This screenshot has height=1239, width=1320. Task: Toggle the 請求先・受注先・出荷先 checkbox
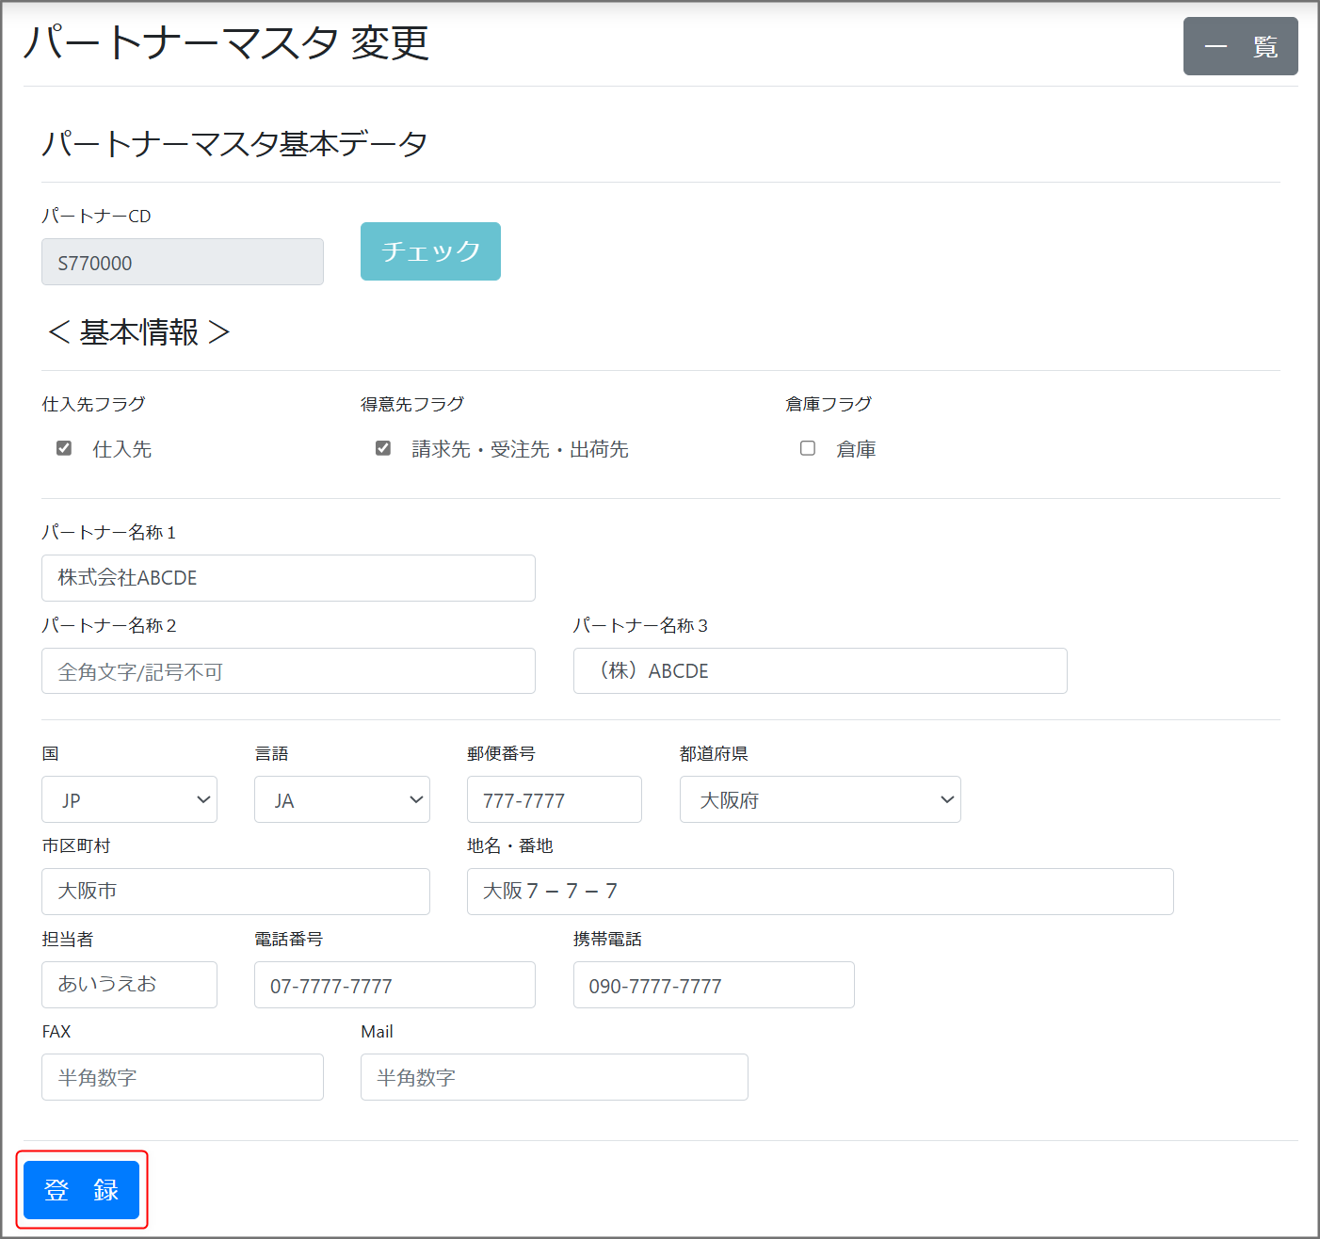pyautogui.click(x=383, y=448)
